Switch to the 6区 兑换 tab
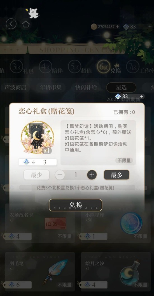The height and width of the screenshot is (296, 154). coord(109,67)
